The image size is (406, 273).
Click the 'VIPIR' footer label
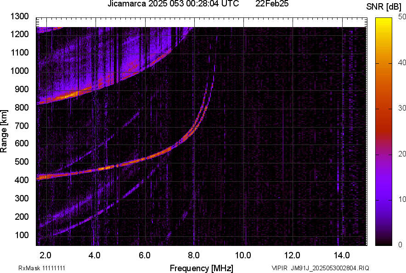click(x=279, y=268)
